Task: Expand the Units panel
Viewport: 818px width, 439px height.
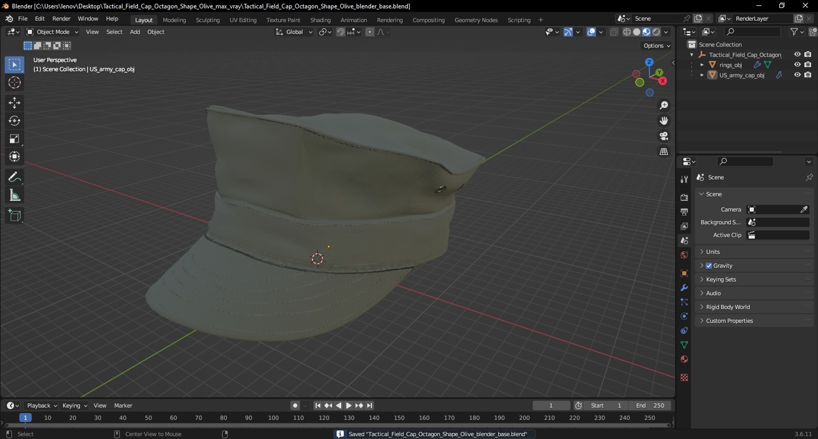Action: [x=755, y=252]
